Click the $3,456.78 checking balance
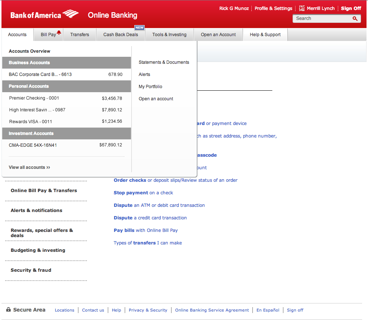 pyautogui.click(x=112, y=98)
